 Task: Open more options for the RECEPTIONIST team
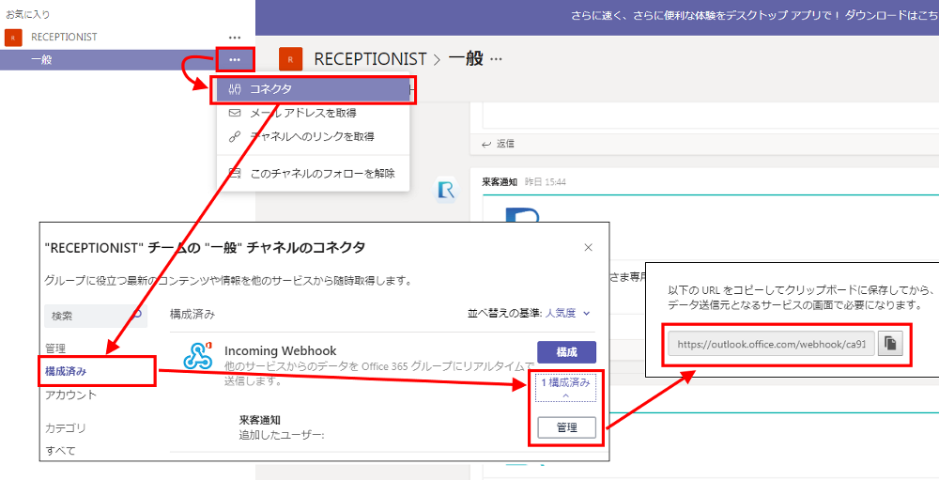coord(235,38)
